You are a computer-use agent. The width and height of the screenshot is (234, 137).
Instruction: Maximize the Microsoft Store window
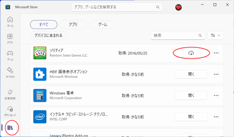click(x=215, y=5)
